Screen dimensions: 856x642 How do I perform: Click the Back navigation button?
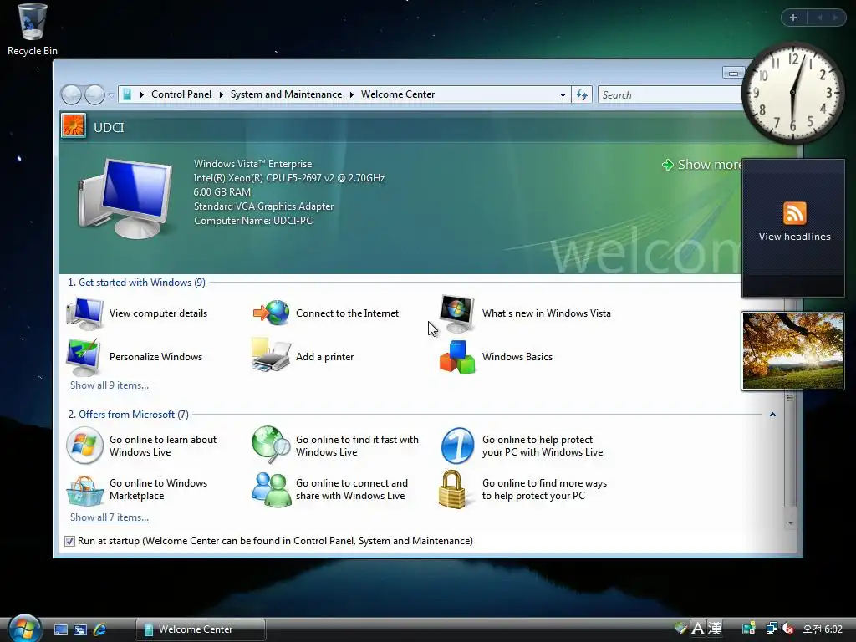click(71, 95)
